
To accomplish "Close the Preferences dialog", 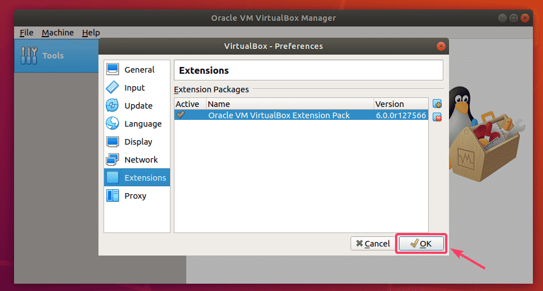I will 440,46.
